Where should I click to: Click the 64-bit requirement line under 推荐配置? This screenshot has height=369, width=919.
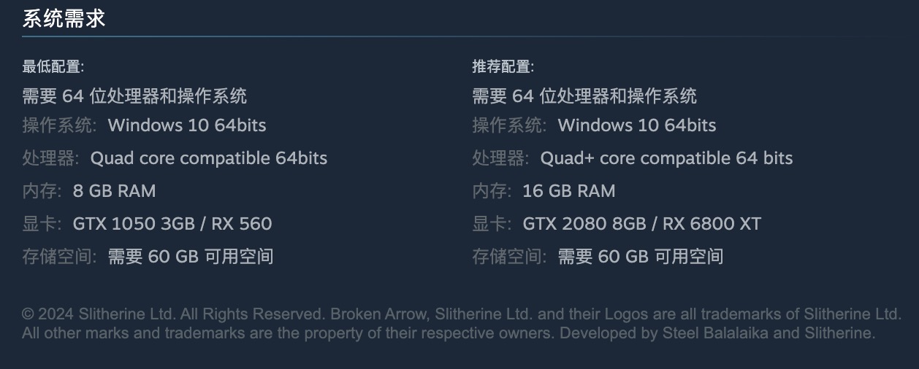click(x=584, y=96)
